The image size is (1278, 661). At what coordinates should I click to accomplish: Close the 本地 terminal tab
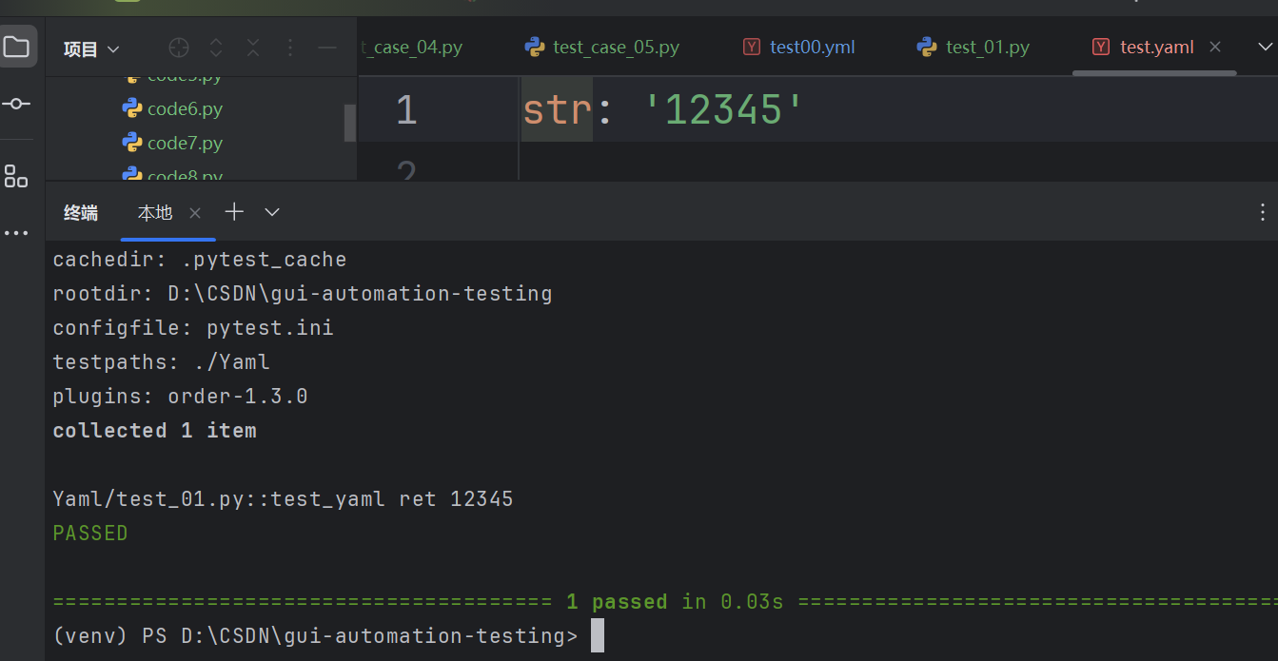(195, 213)
